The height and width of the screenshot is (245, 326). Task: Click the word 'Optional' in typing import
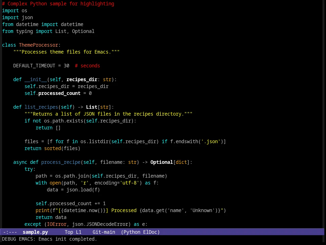[83, 31]
